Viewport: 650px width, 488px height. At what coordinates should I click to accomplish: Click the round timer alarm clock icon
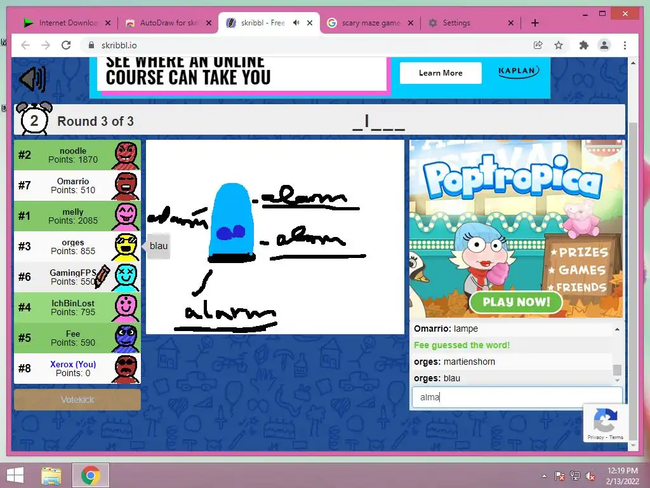pos(34,119)
